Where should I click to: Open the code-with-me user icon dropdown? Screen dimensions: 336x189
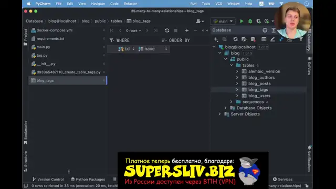(199, 21)
